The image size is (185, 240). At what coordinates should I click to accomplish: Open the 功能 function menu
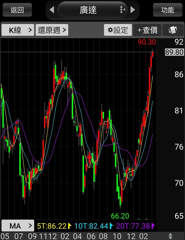click(x=167, y=10)
